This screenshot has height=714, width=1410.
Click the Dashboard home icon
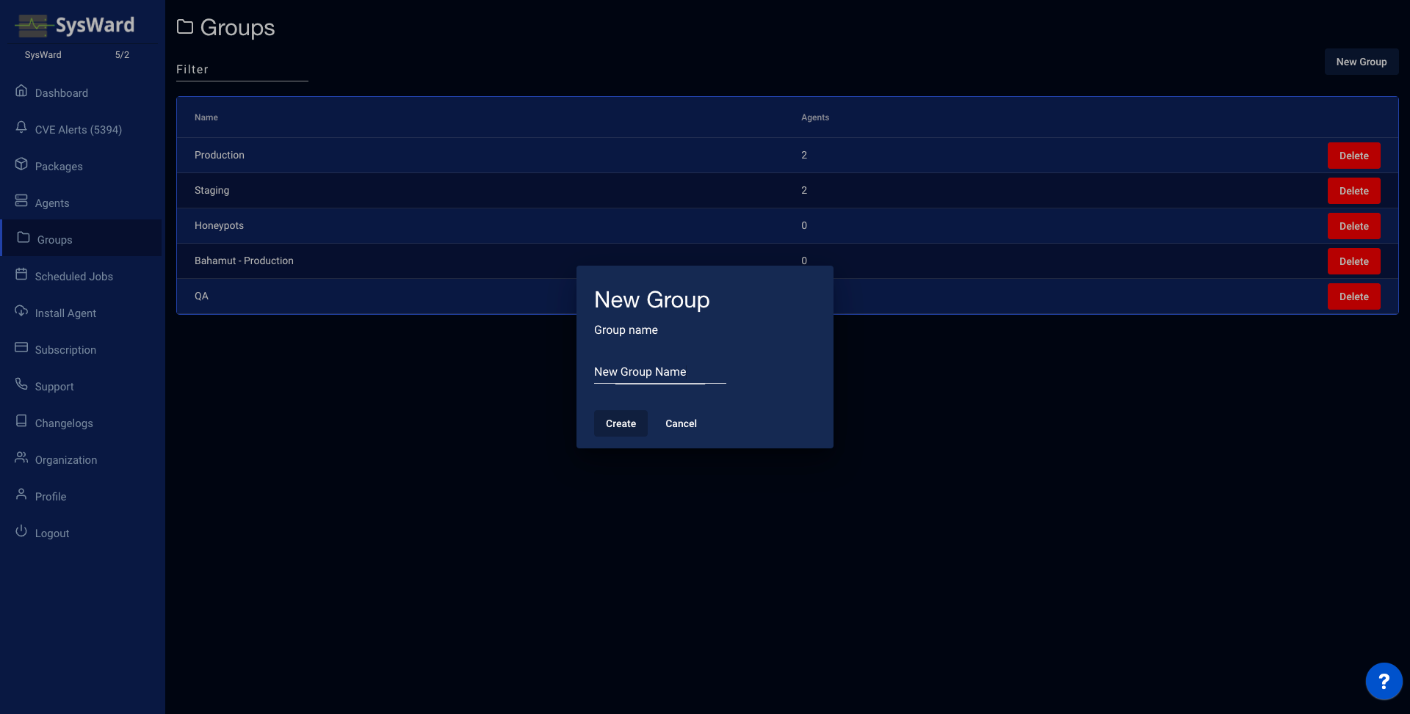[x=21, y=91]
